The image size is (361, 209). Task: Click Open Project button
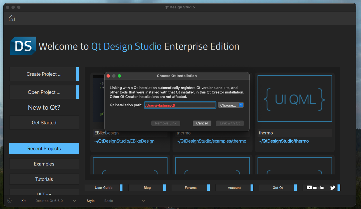(x=44, y=92)
